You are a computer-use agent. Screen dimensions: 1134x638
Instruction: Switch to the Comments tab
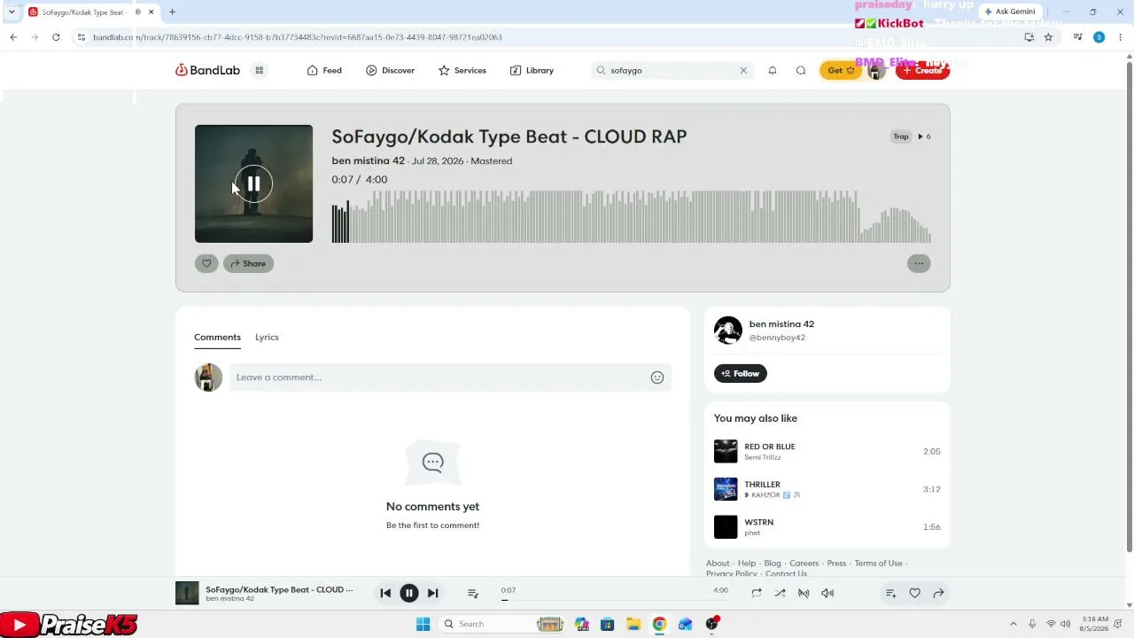coord(217,337)
